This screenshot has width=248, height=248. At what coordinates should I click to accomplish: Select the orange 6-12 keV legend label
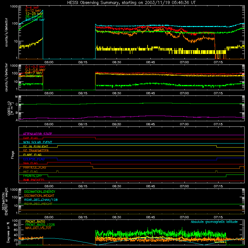(33, 11)
